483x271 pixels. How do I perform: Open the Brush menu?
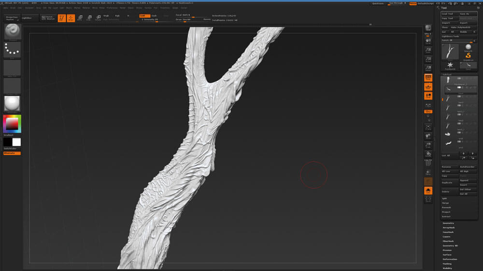pos(13,8)
